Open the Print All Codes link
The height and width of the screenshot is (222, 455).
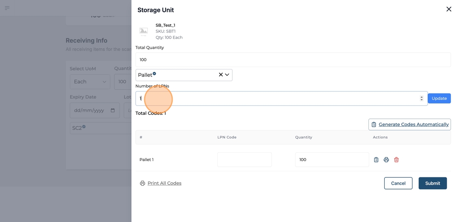(164, 183)
